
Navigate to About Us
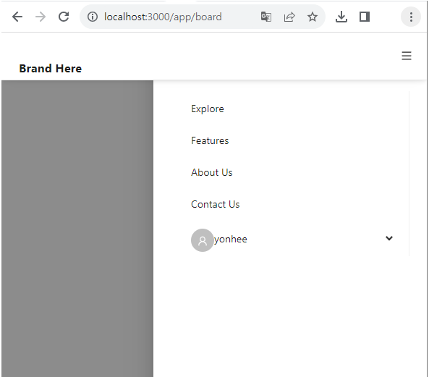tap(212, 172)
